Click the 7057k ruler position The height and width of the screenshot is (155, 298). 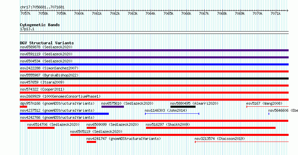pyautogui.click(x=25, y=13)
